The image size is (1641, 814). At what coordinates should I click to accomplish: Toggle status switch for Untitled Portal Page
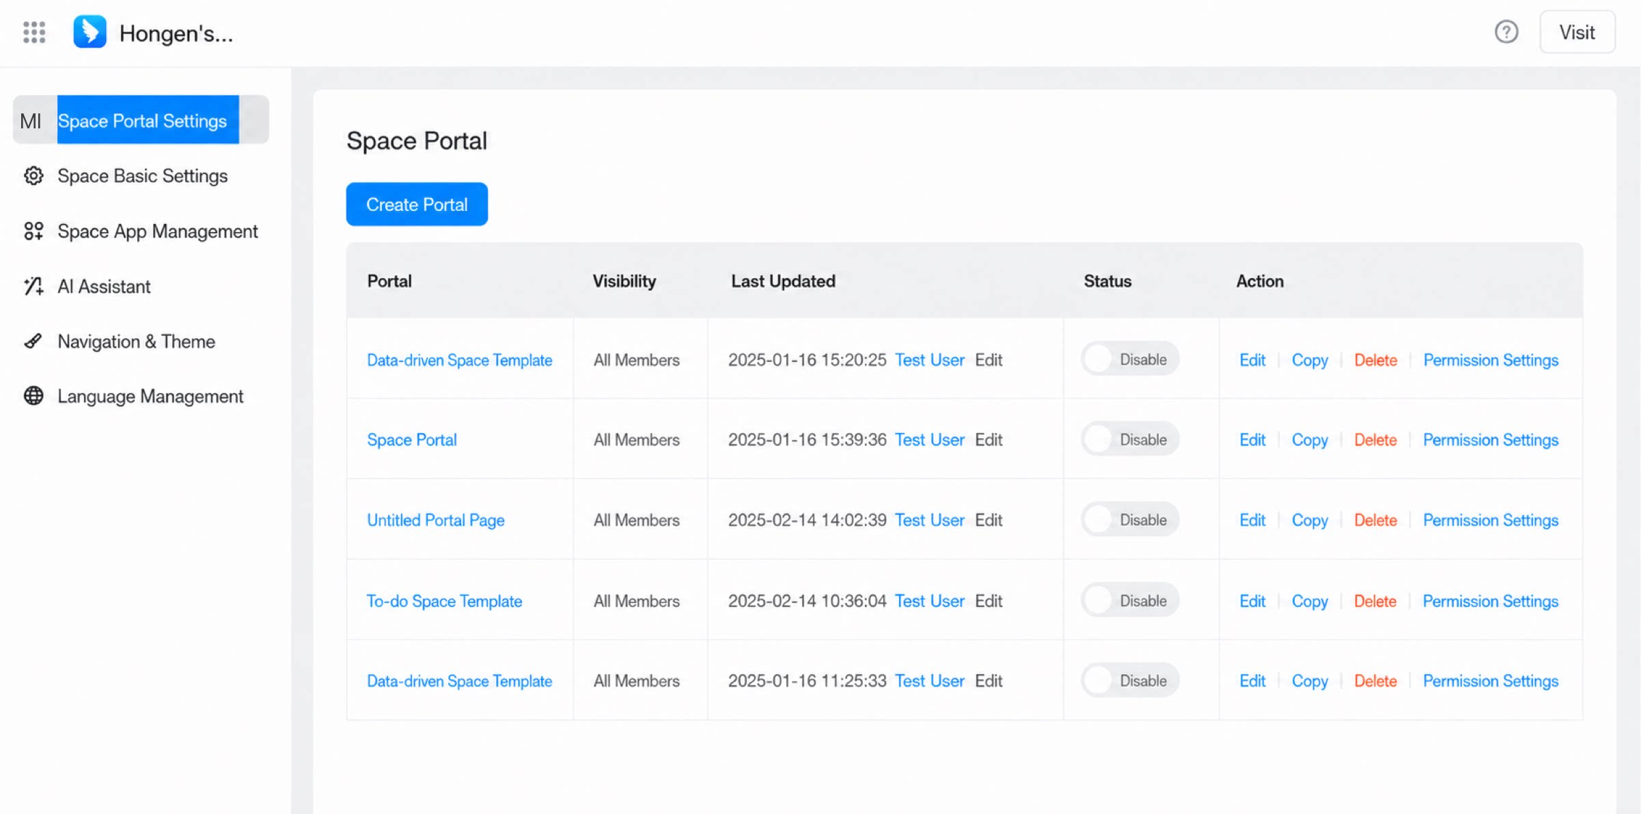pos(1130,520)
